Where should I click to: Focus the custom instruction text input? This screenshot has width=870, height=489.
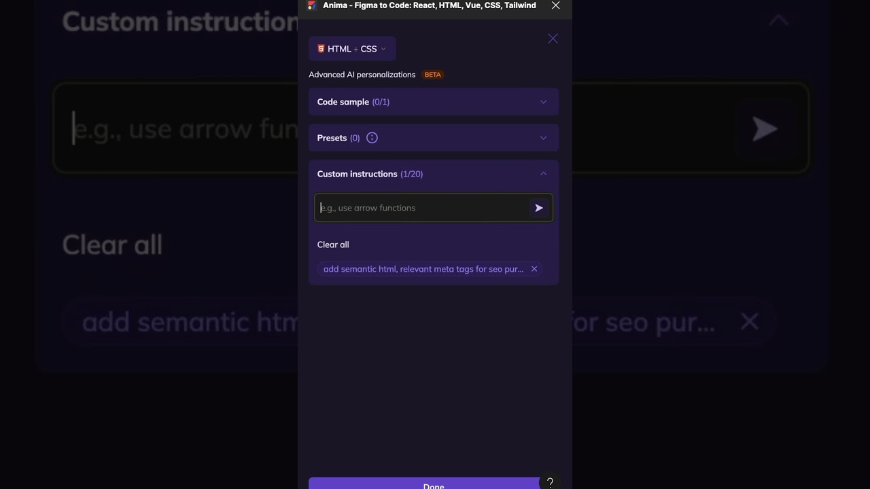pyautogui.click(x=421, y=208)
